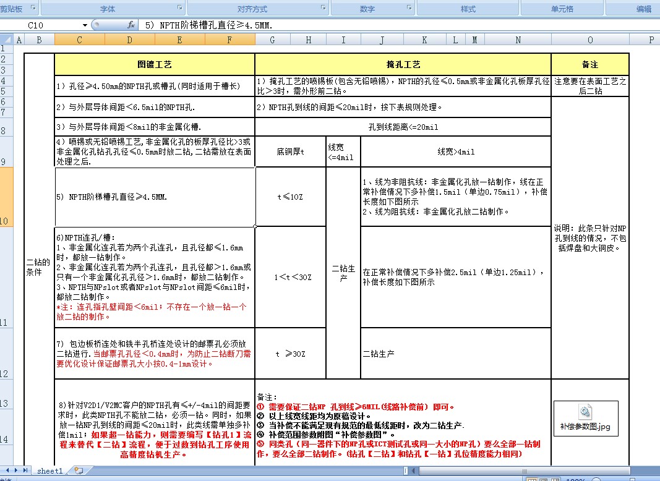
Task: Select cell '3）与外层导体间距＜8mil的非金属化槽'
Action: click(x=155, y=127)
